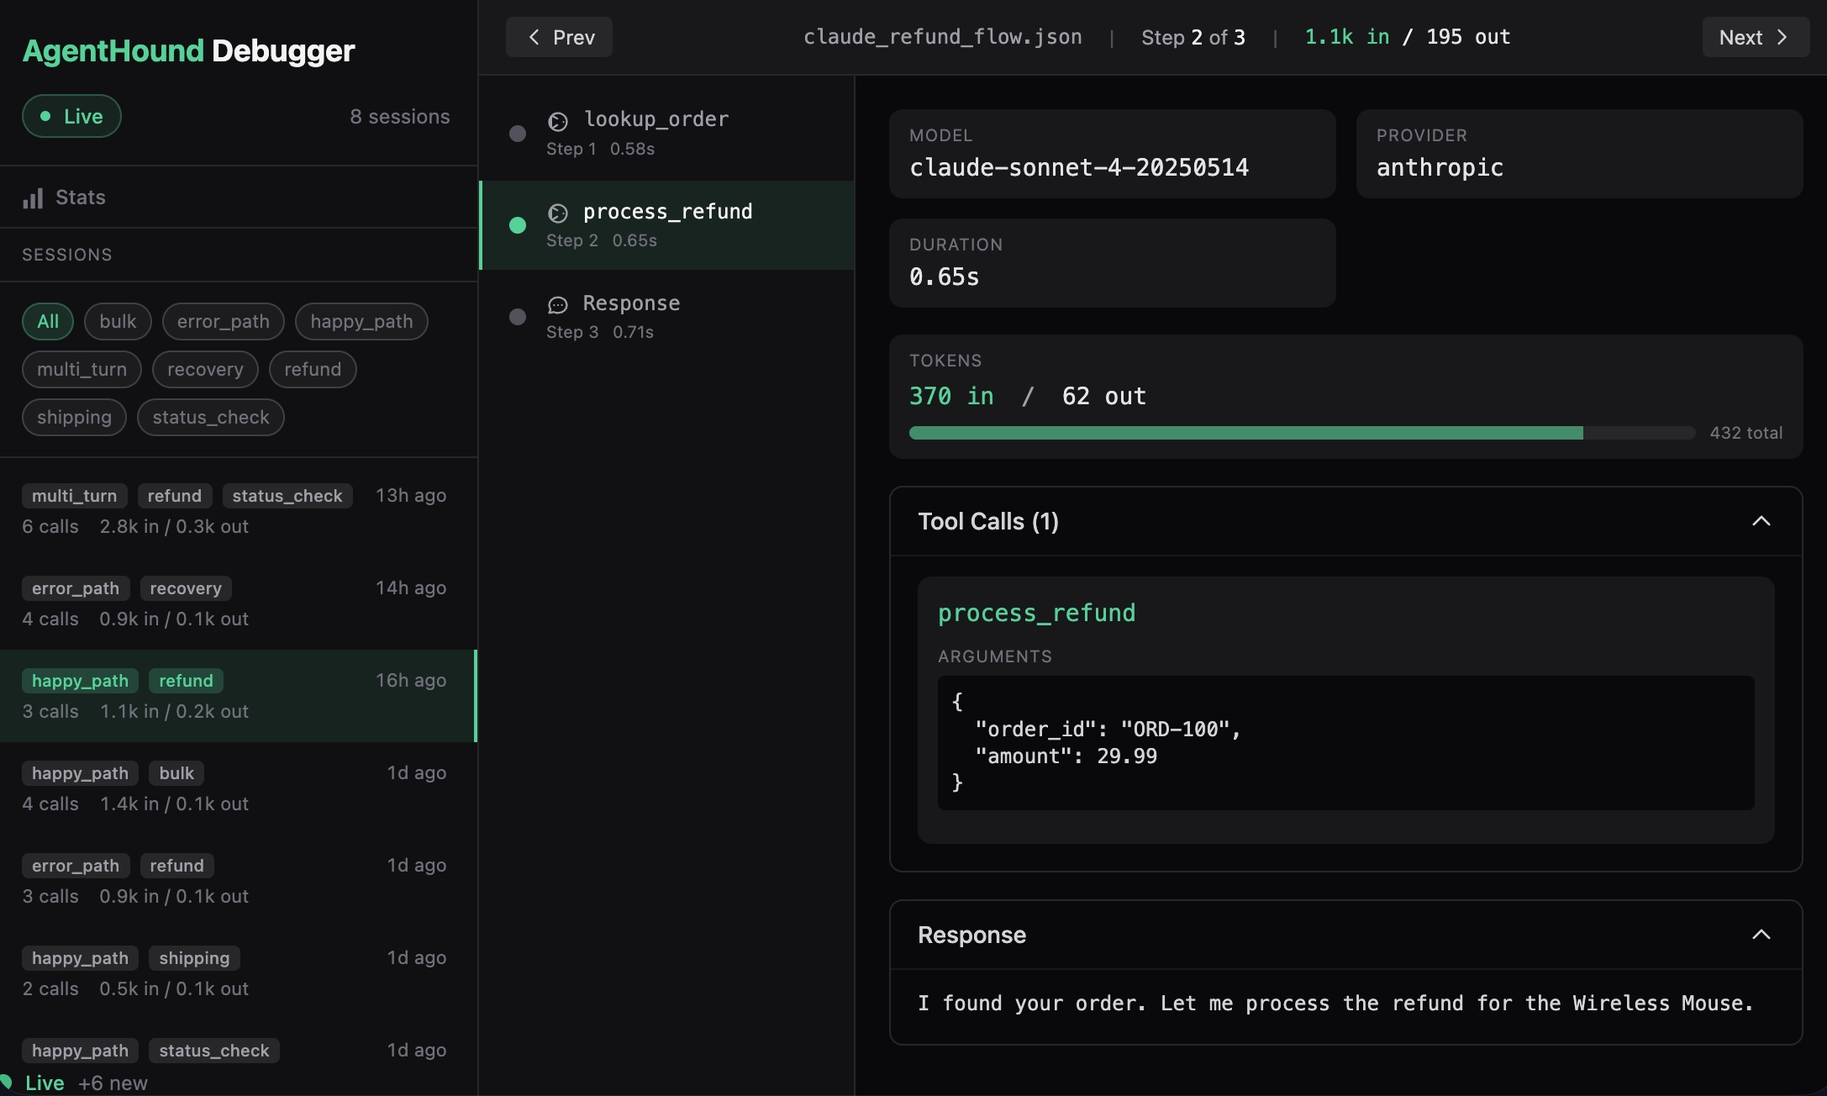Toggle the error_path filter tag
1827x1096 pixels.
223,321
